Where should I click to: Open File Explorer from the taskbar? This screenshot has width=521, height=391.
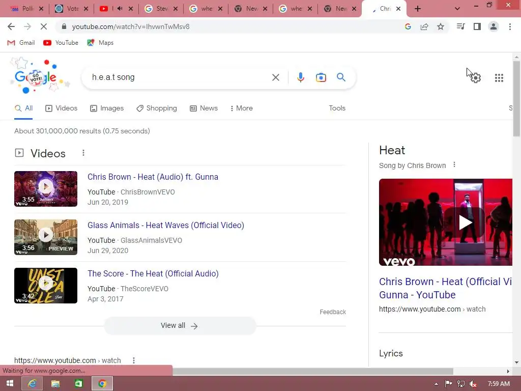(x=55, y=383)
